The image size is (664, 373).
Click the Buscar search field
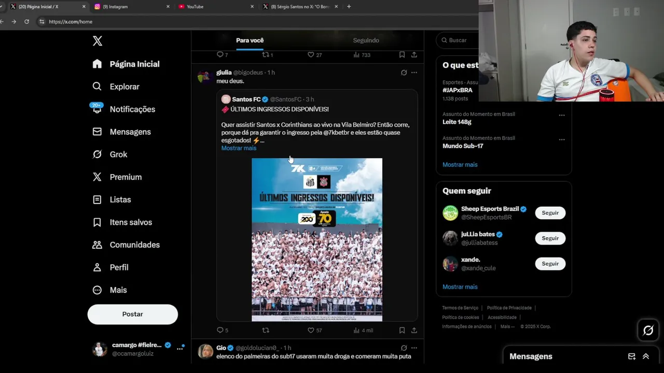tap(458, 40)
